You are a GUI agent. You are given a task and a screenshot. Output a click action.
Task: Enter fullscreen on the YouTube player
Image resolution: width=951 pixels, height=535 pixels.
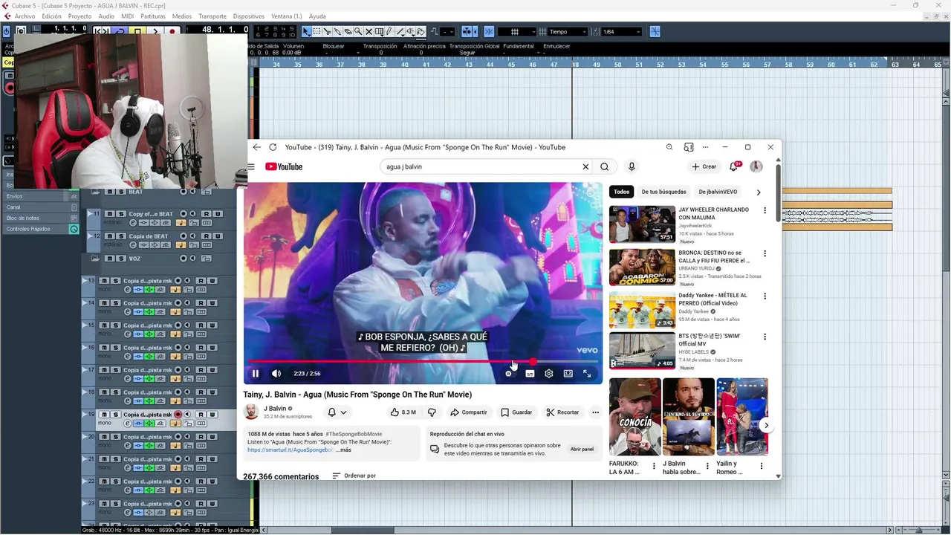[x=587, y=374]
